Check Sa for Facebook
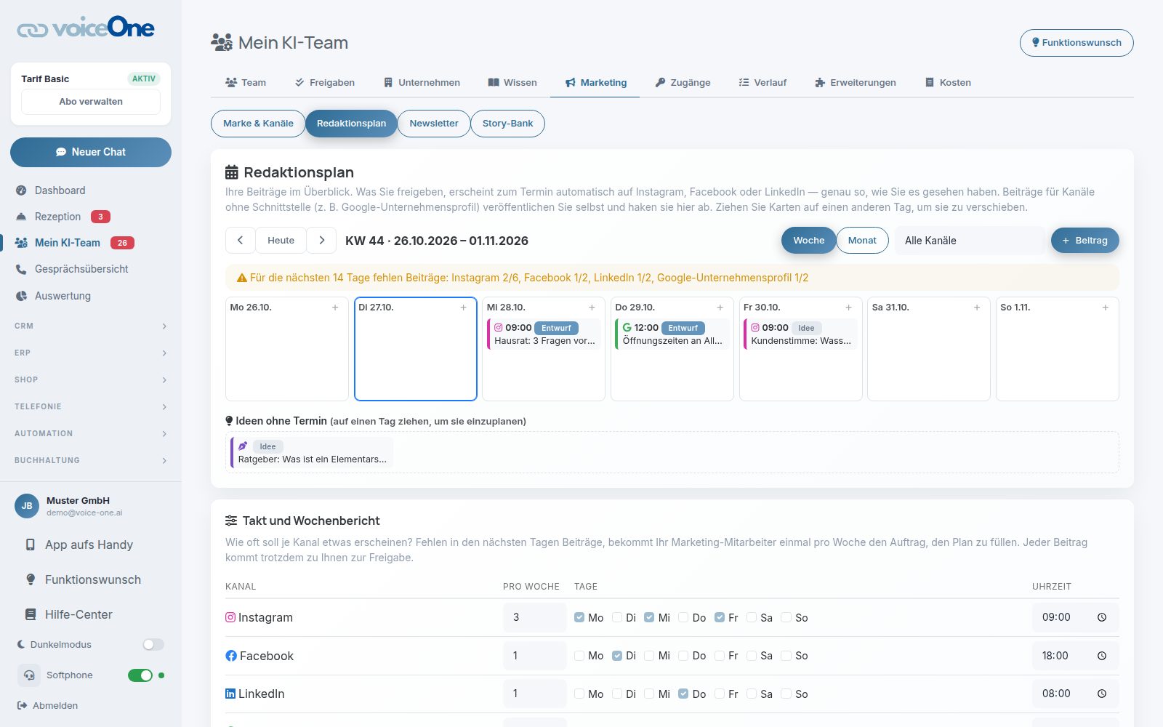The image size is (1163, 727). [x=752, y=656]
